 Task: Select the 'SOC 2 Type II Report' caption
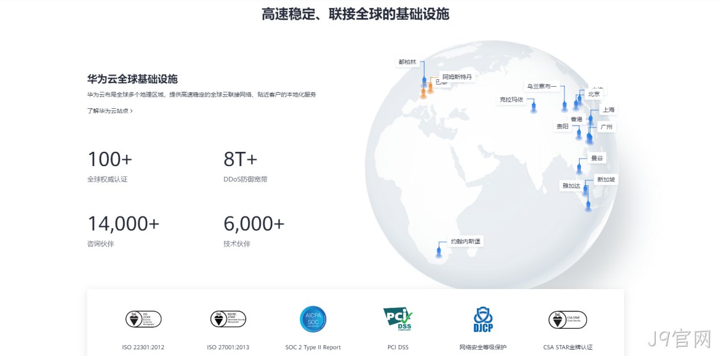pos(313,347)
